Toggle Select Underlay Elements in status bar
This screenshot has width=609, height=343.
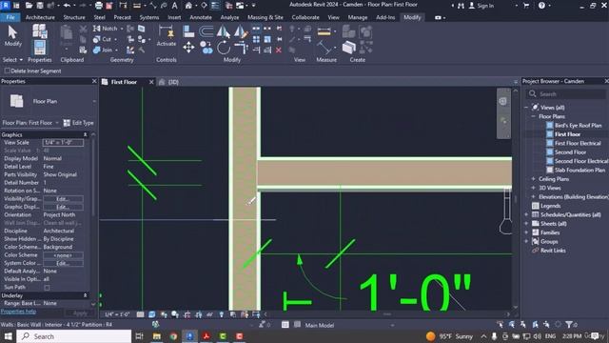pos(512,324)
